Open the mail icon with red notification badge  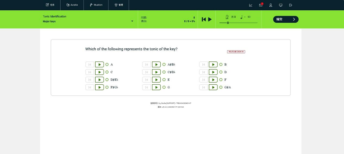261,5
